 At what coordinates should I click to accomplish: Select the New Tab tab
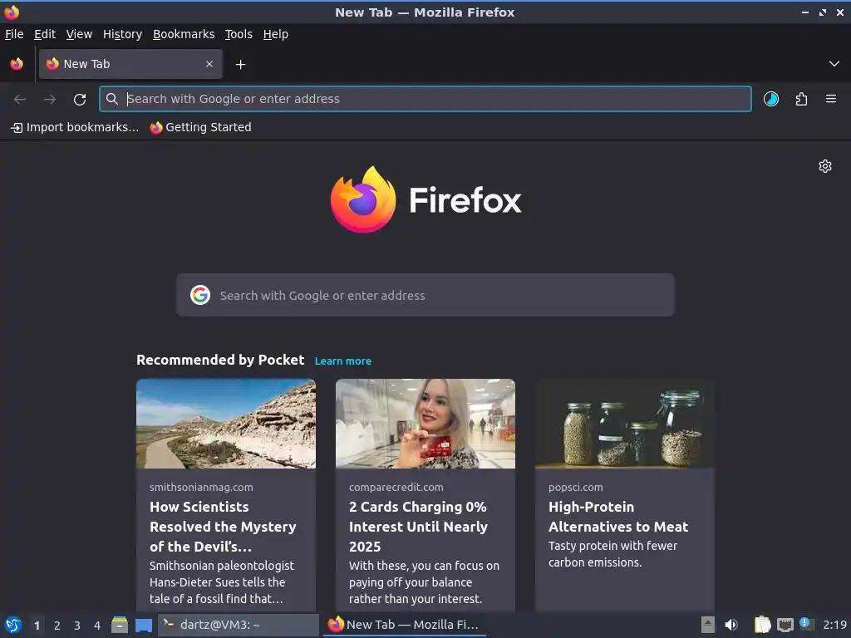point(130,64)
